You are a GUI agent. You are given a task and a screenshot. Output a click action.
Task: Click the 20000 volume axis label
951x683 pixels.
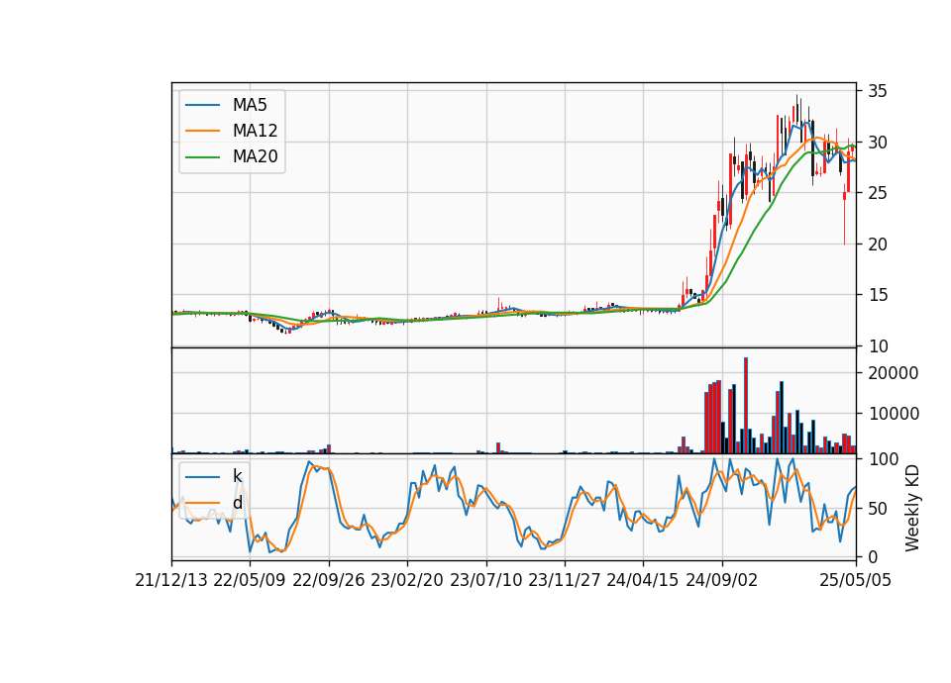tap(894, 373)
